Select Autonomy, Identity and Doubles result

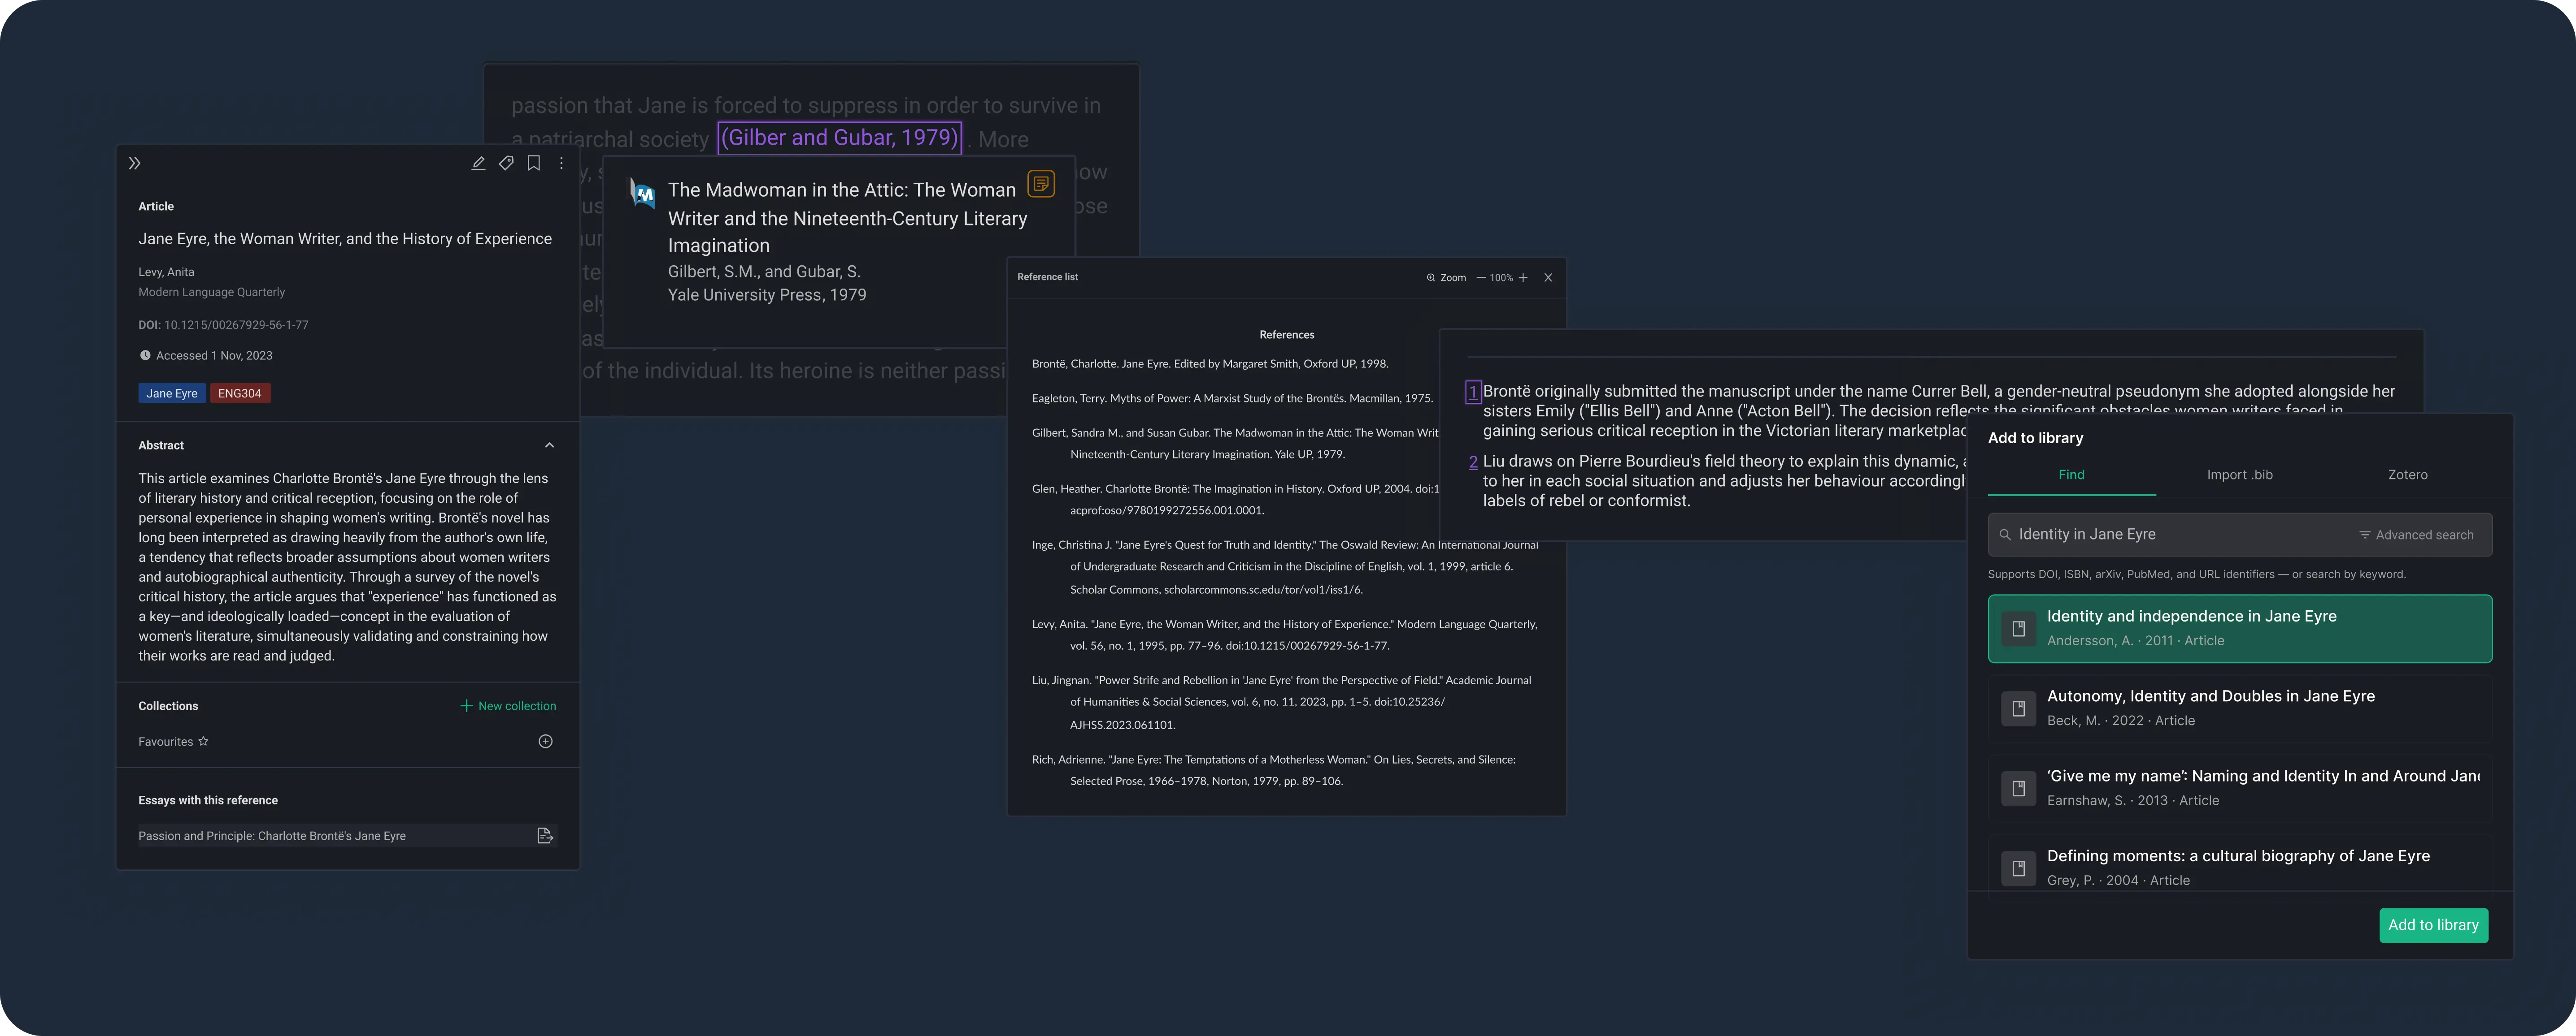tap(2240, 709)
